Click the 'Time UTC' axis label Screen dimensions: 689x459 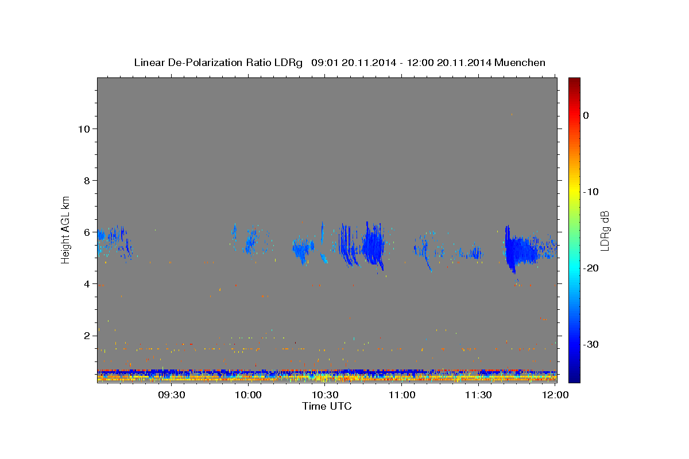tap(327, 406)
